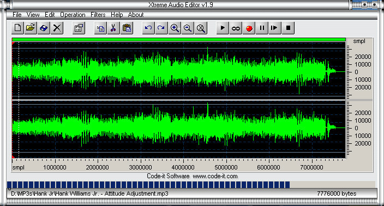Click the 7776000 bytes status text
The image size is (384, 206).
pyautogui.click(x=337, y=194)
